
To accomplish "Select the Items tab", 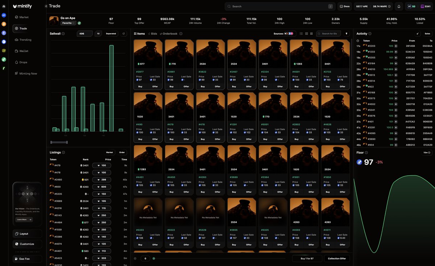I will click(x=139, y=34).
